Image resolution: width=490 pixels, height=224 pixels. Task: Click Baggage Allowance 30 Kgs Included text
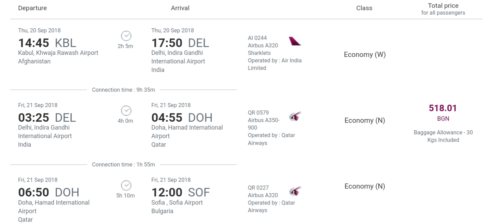pos(443,136)
